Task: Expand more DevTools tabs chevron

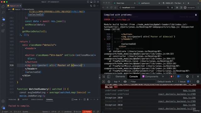Action: [x=163, y=77]
